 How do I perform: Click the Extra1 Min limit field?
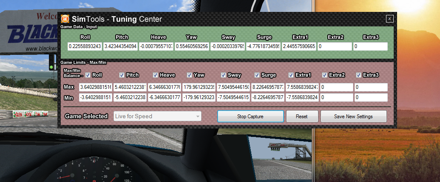[302, 98]
